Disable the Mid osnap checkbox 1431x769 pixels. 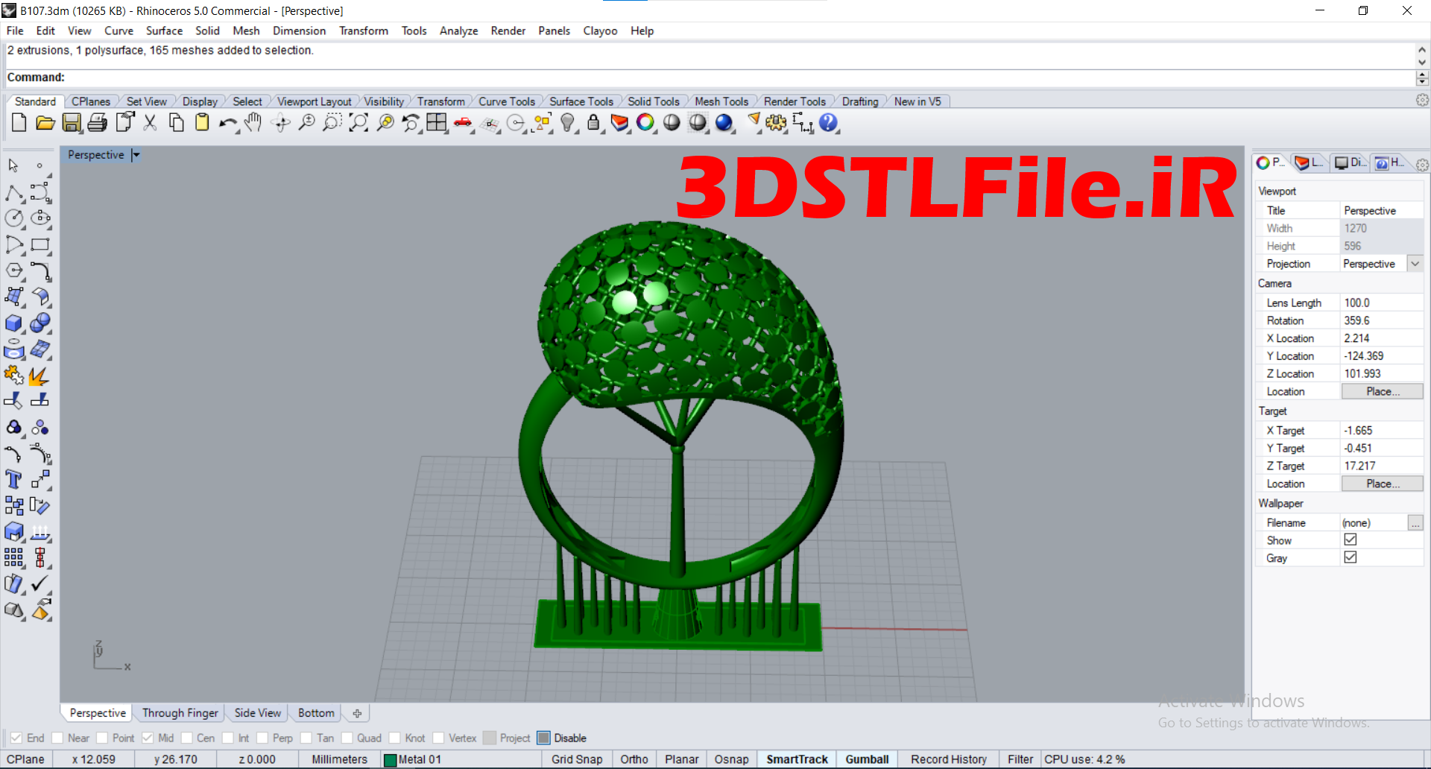click(148, 738)
